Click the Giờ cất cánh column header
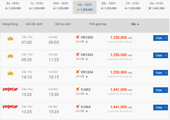Viewport: 170px width, 120px height. [x=34, y=24]
